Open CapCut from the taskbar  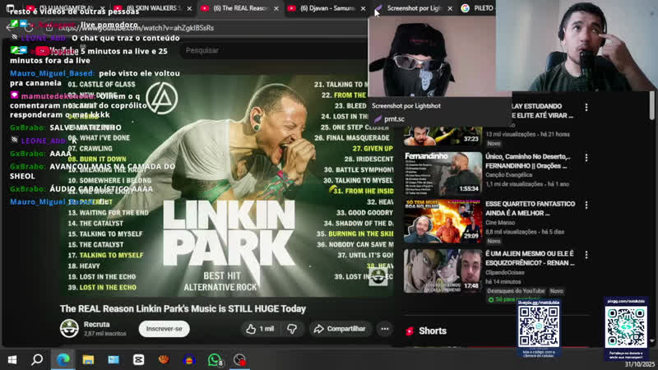tap(138, 360)
